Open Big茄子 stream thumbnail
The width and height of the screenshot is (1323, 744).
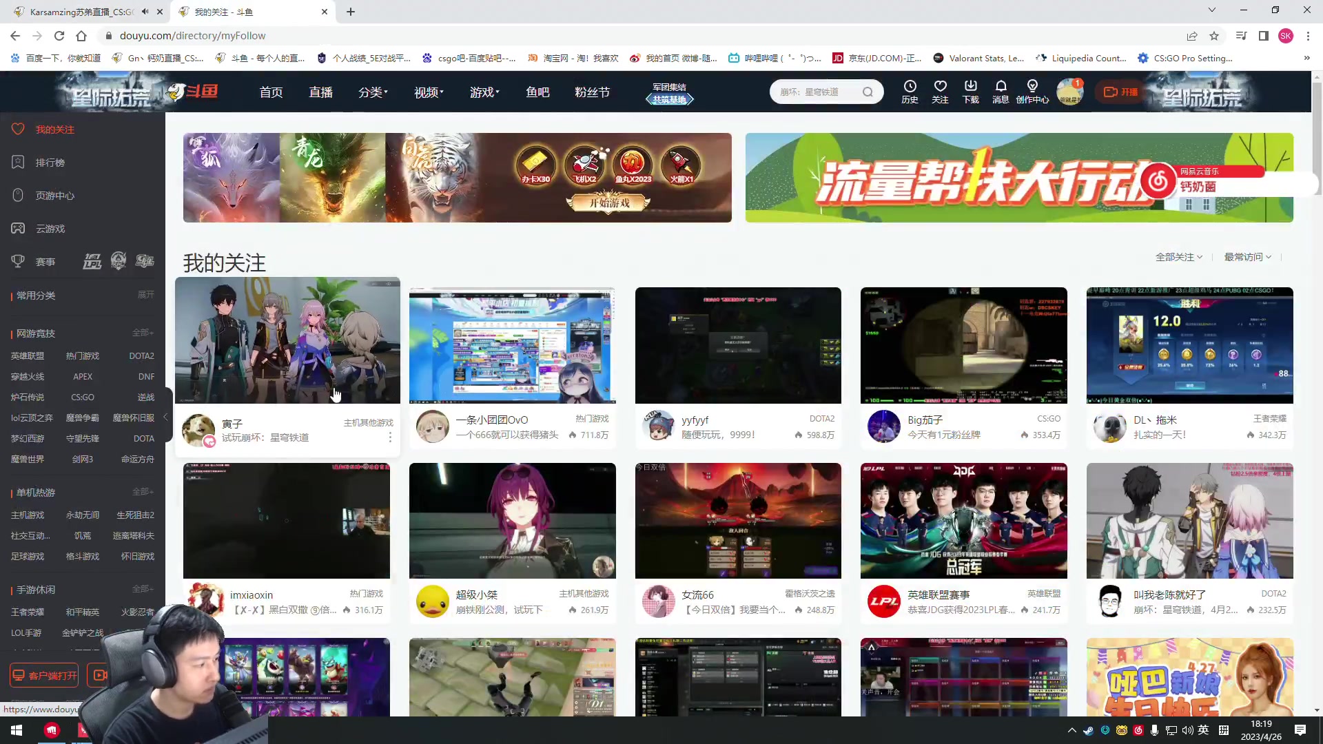click(x=963, y=345)
